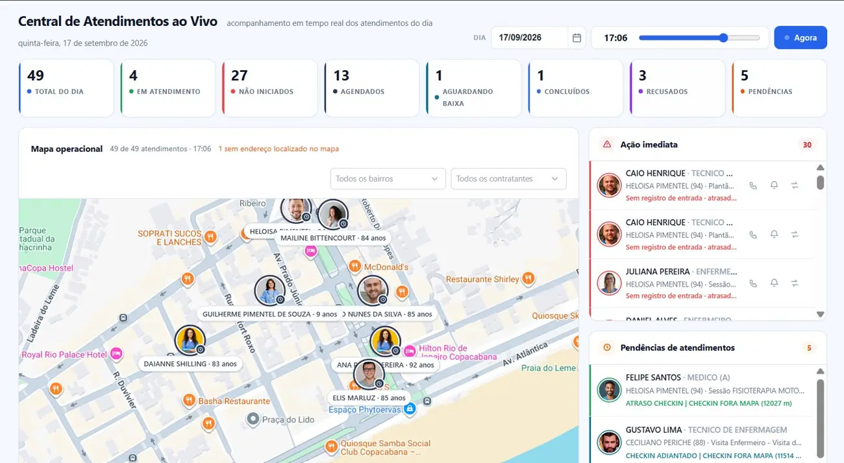Screen dimensions: 844x463
Task: Click the Restaurante Shirley map pin
Action: 528,279
